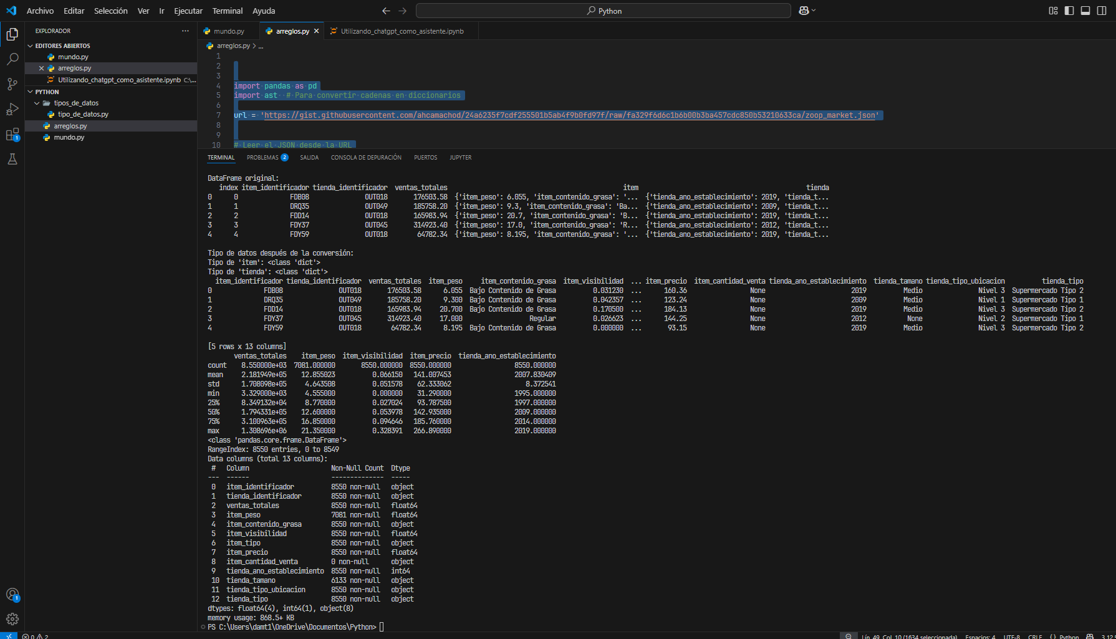Open the Manage gear menu
This screenshot has width=1116, height=639.
coord(12,619)
